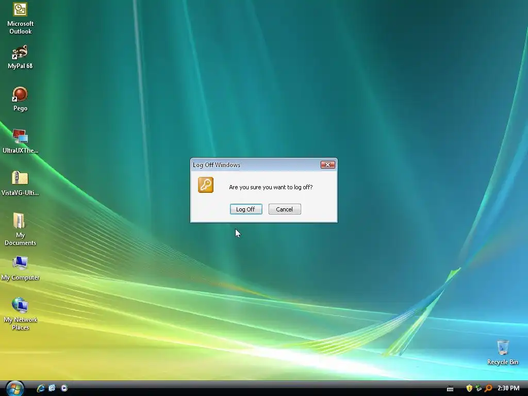Click the orange magnifier tray icon
The width and height of the screenshot is (528, 396).
click(488, 388)
